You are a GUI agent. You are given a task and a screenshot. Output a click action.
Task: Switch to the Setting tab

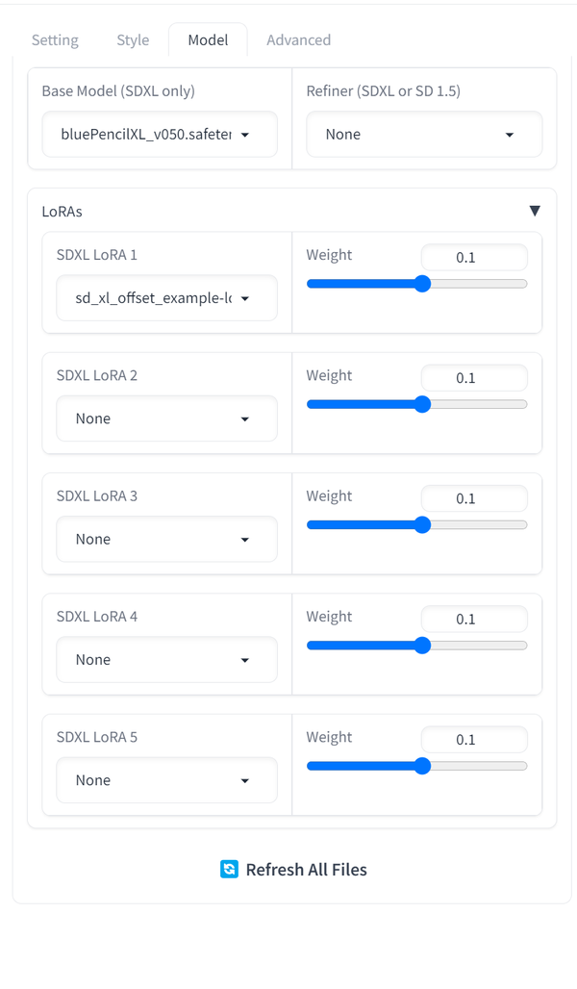(55, 39)
